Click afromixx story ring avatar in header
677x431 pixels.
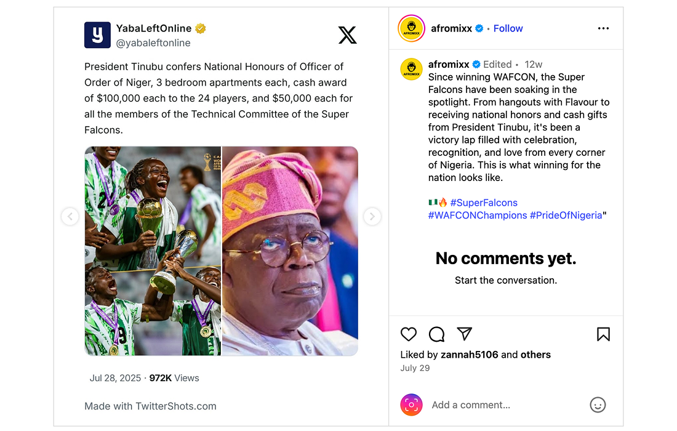point(412,28)
